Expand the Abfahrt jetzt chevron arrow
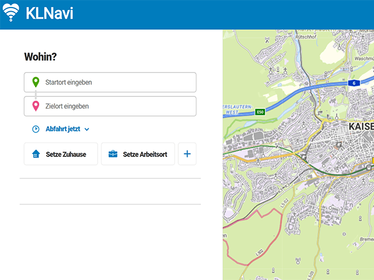Image resolution: width=374 pixels, height=280 pixels. [87, 129]
